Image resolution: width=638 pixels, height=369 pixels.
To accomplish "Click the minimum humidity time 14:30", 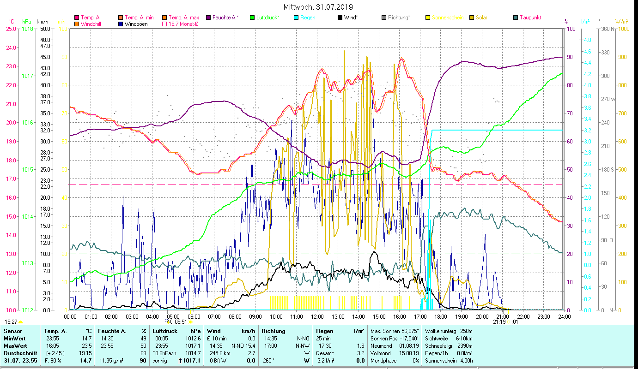I will (106, 338).
